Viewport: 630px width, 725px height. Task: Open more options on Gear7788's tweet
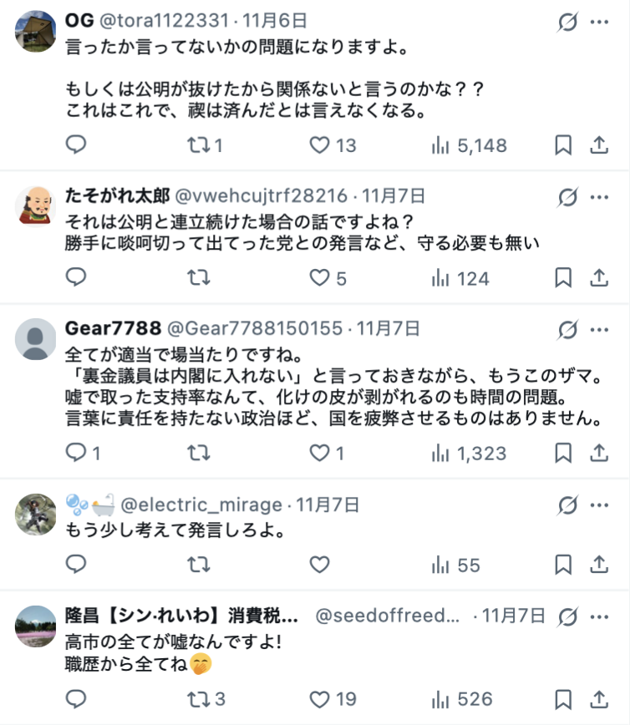[599, 329]
